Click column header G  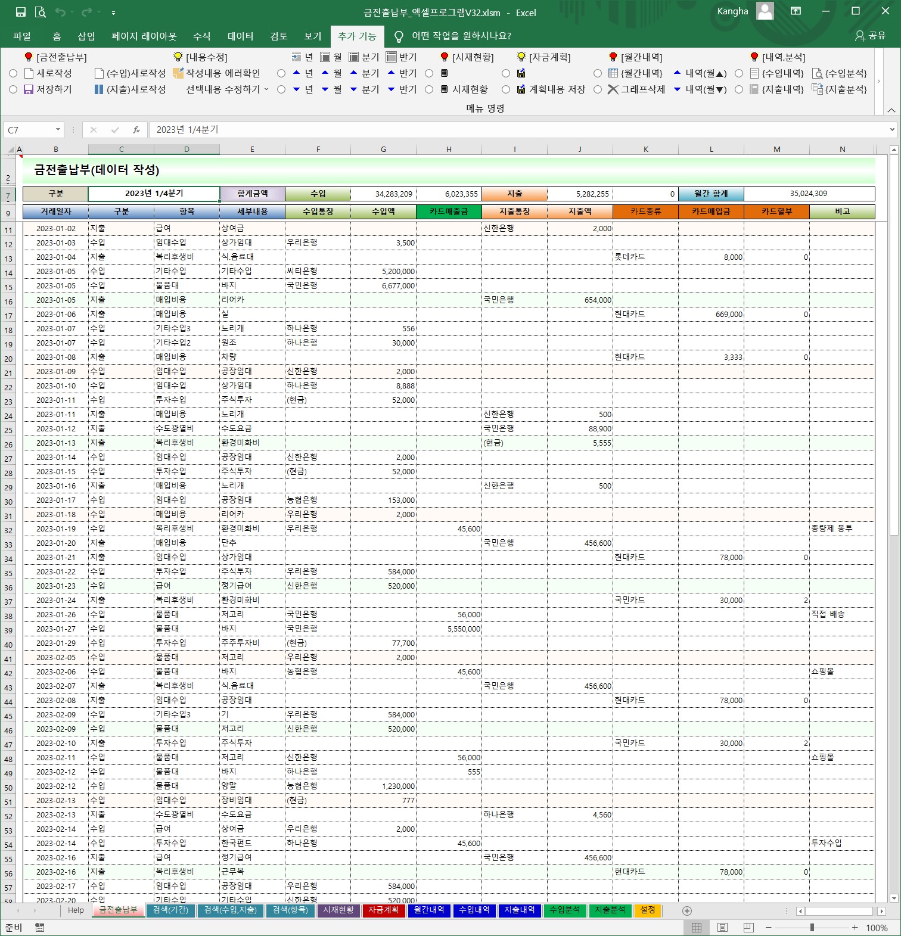pyautogui.click(x=383, y=150)
